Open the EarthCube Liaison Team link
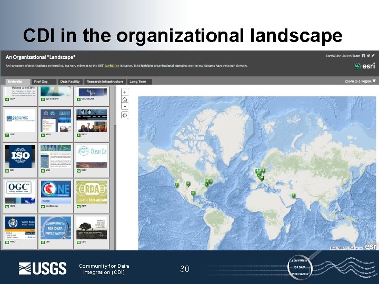This screenshot has width=379, height=284. click(343, 56)
